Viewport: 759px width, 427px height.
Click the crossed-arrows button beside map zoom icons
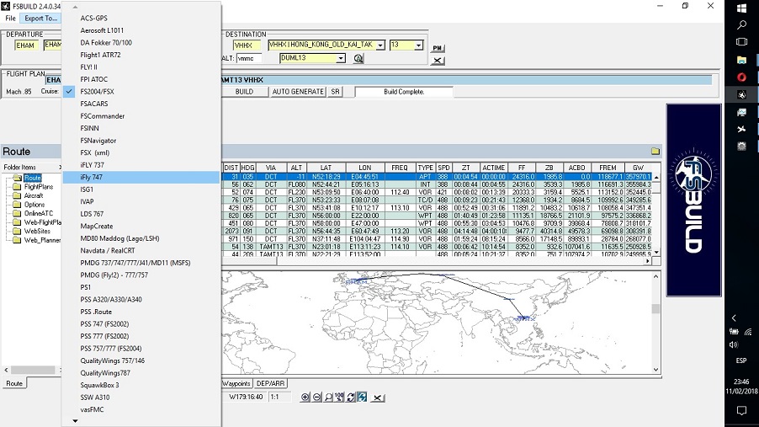point(378,398)
